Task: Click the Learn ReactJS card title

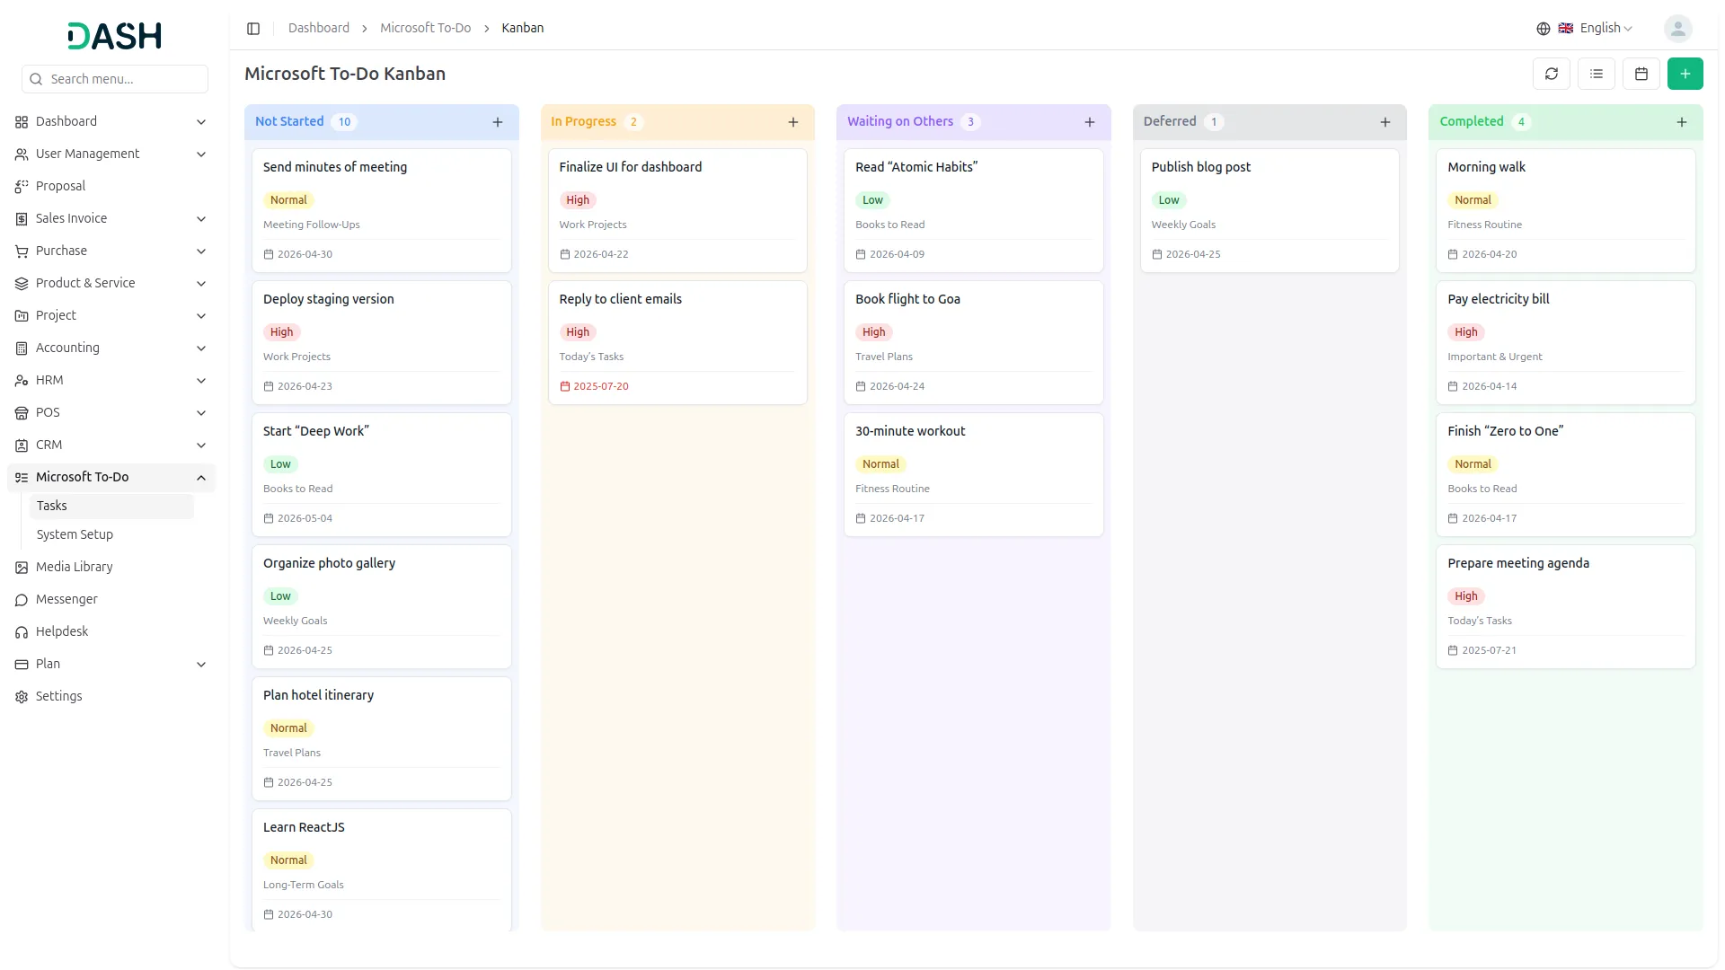Action: coord(304,827)
